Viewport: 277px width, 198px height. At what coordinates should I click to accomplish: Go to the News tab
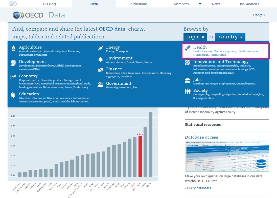coord(216,4)
